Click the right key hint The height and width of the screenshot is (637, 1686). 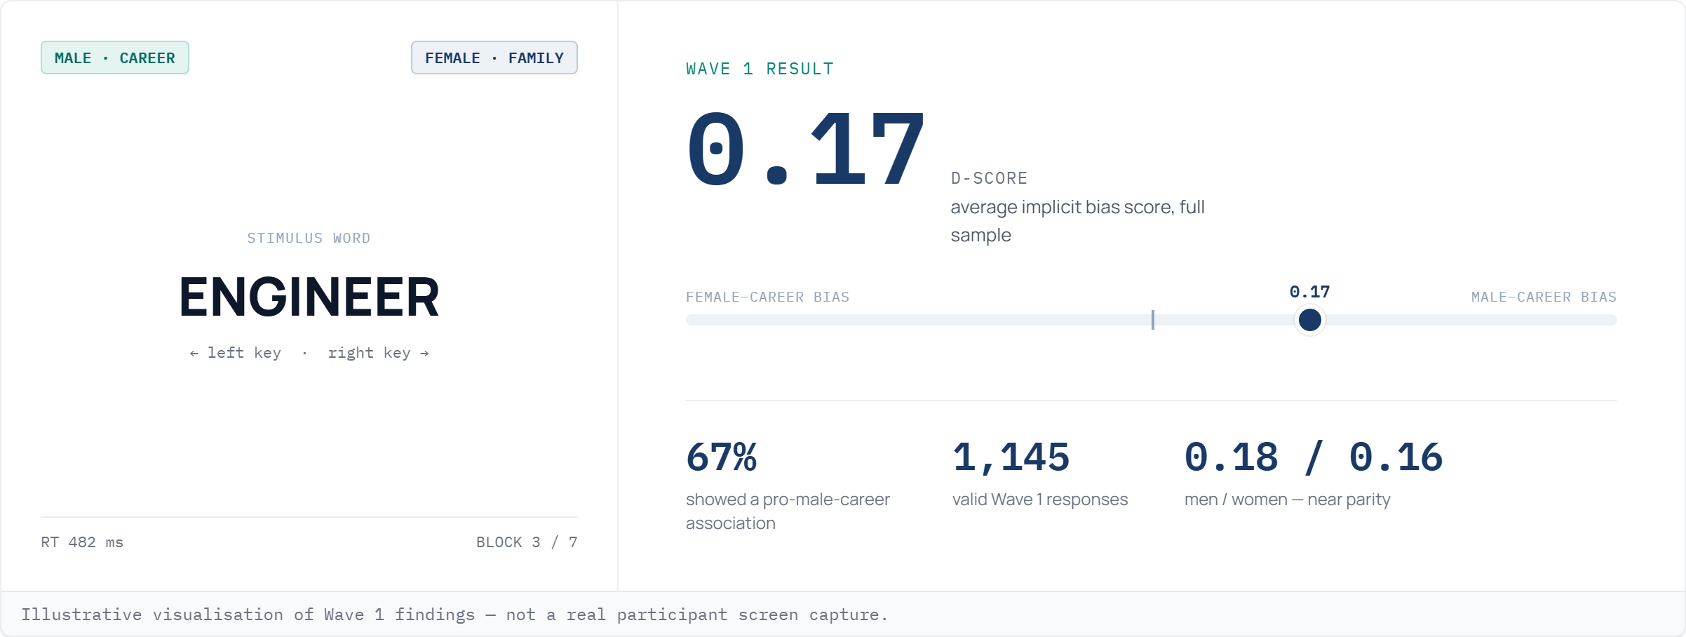point(379,353)
